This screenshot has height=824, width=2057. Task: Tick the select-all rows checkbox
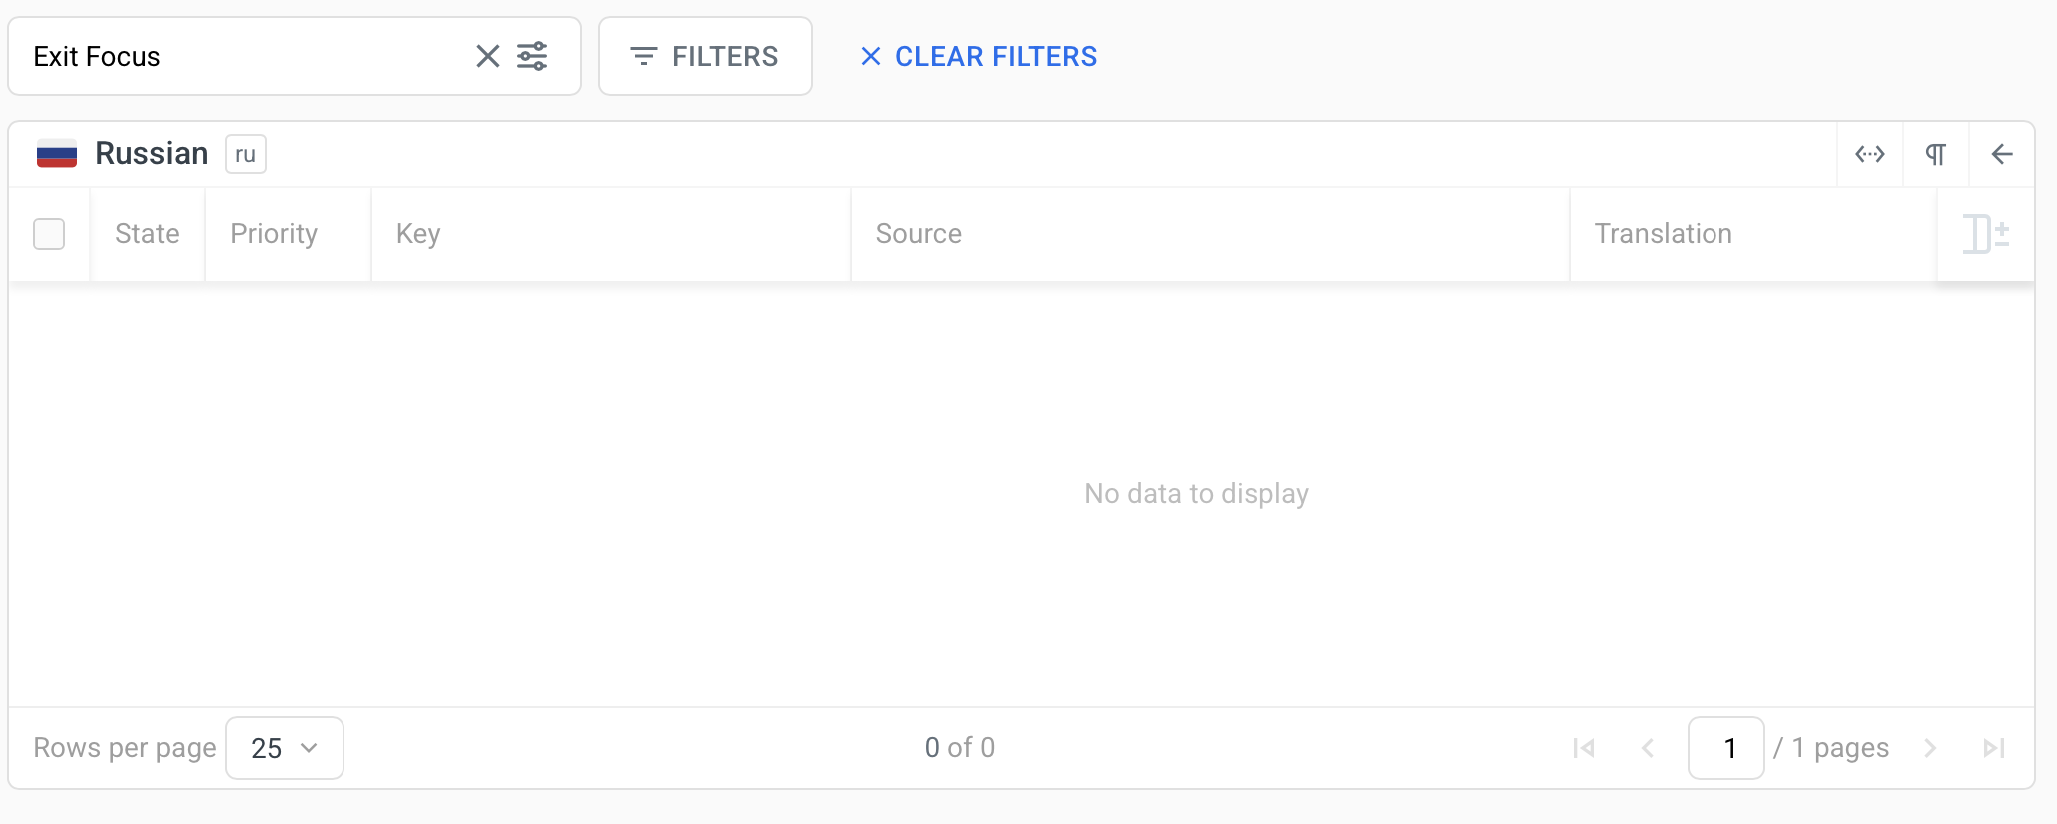click(49, 234)
